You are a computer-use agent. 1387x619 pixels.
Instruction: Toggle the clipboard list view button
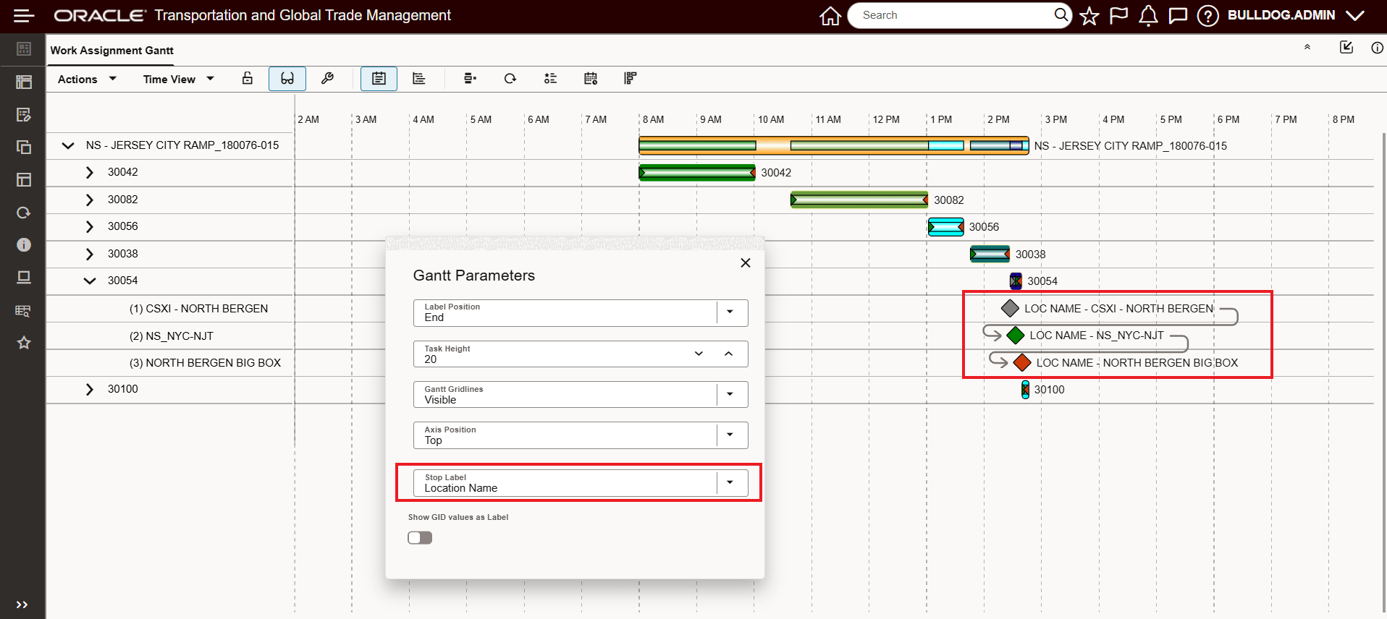379,78
